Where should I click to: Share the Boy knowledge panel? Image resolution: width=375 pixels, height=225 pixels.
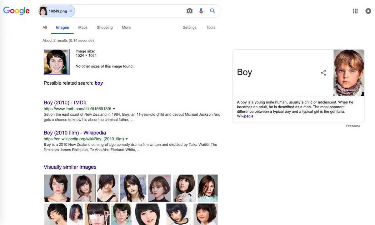point(323,73)
